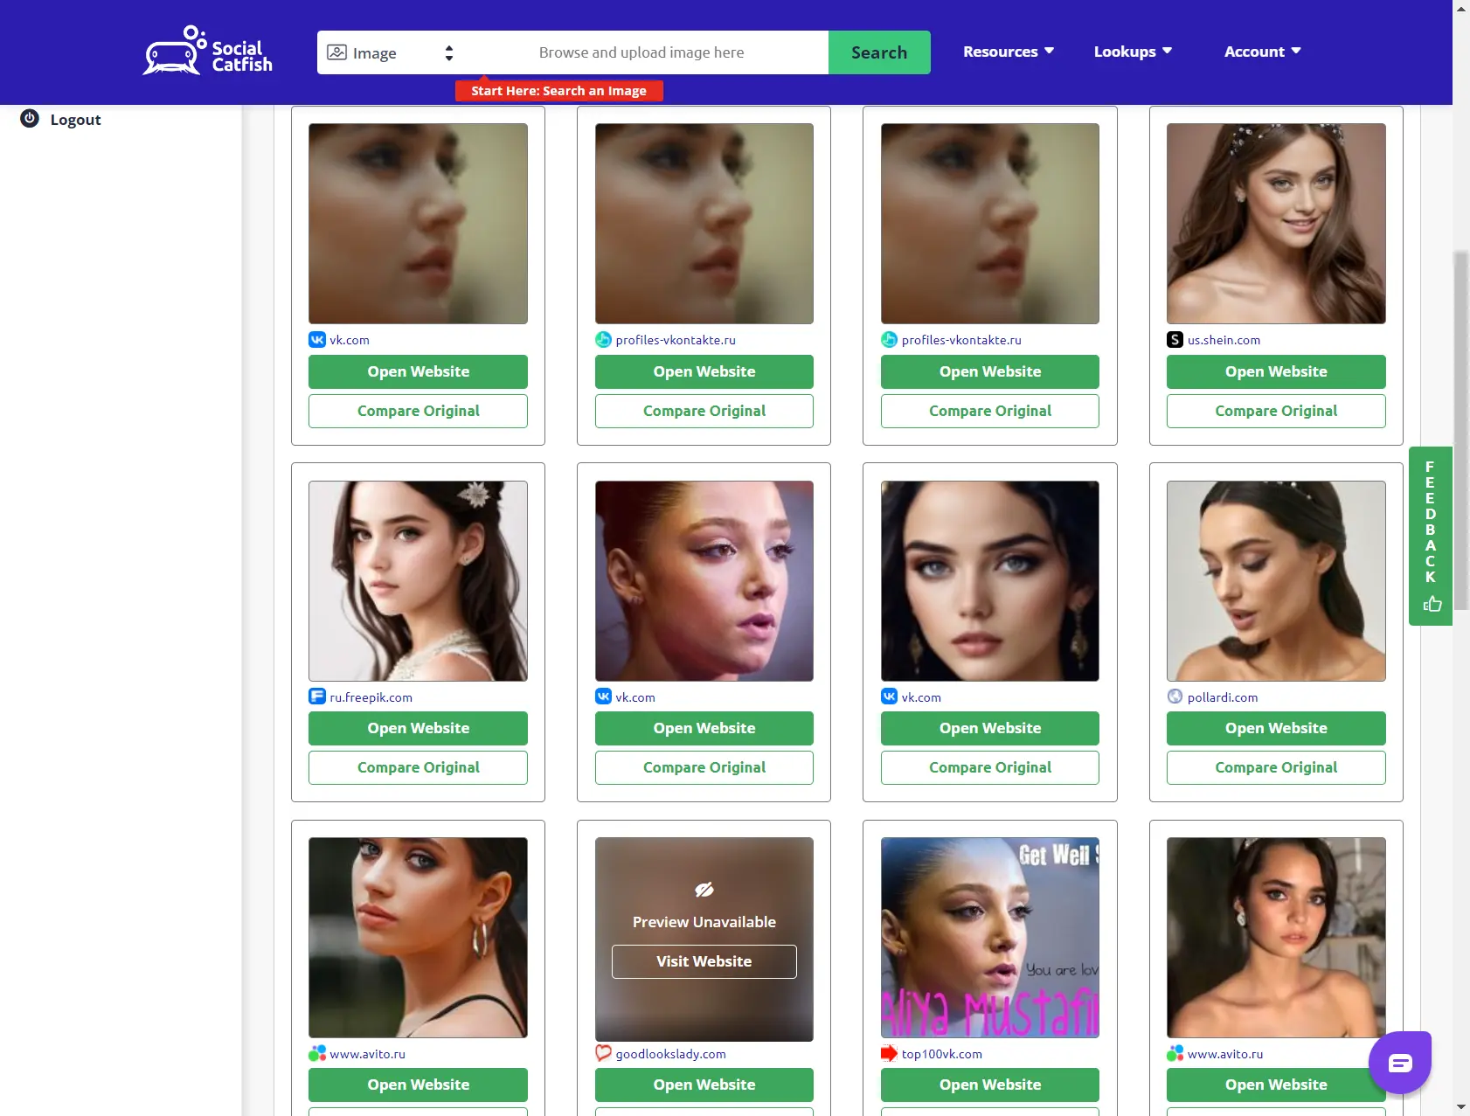The width and height of the screenshot is (1470, 1116).
Task: Click the Logout power icon
Action: click(x=30, y=119)
